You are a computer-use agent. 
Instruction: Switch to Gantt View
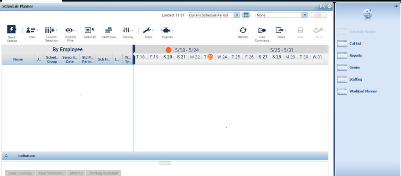pos(109,30)
